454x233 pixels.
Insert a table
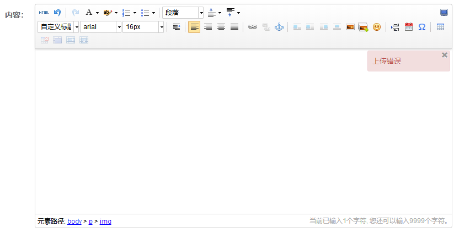[x=440, y=27]
